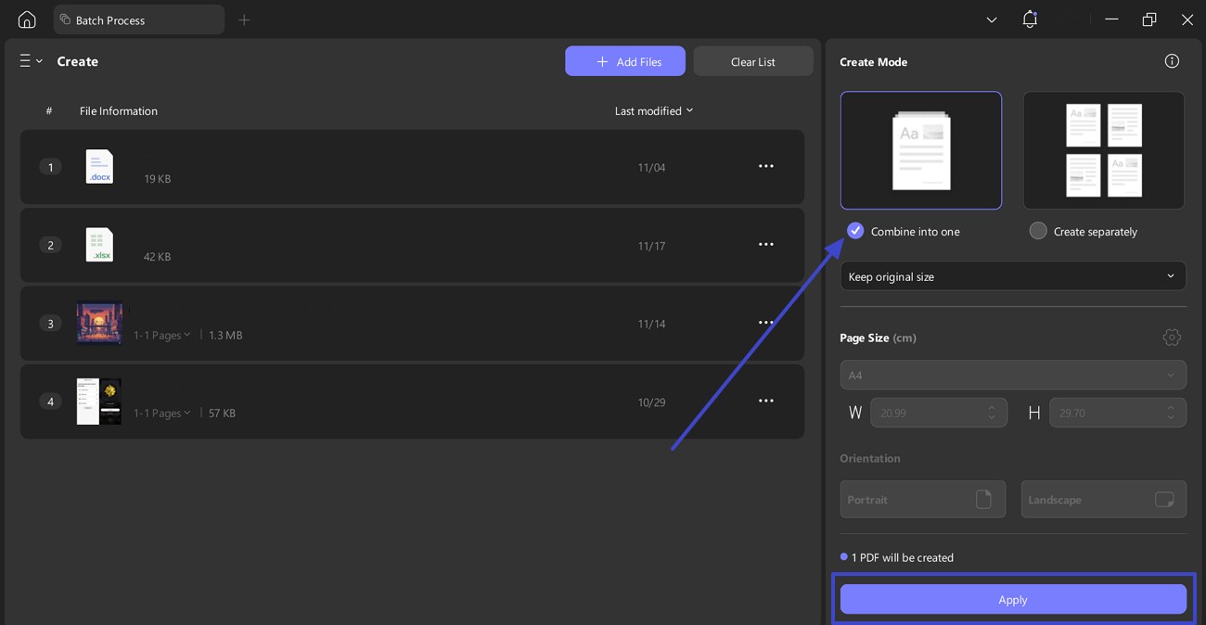Open more options for the .xlsx file
This screenshot has width=1206, height=625.
point(766,245)
